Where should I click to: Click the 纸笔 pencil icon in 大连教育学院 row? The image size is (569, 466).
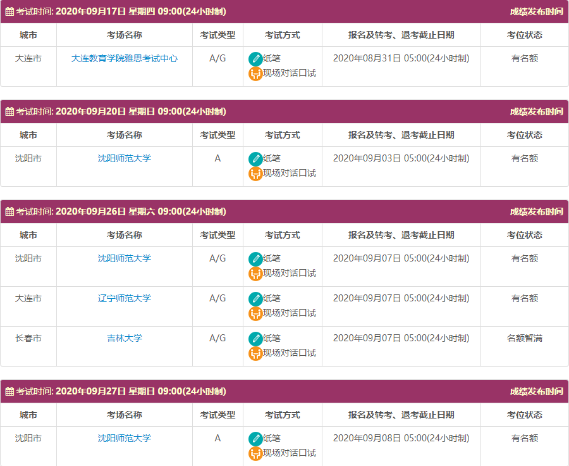[255, 59]
